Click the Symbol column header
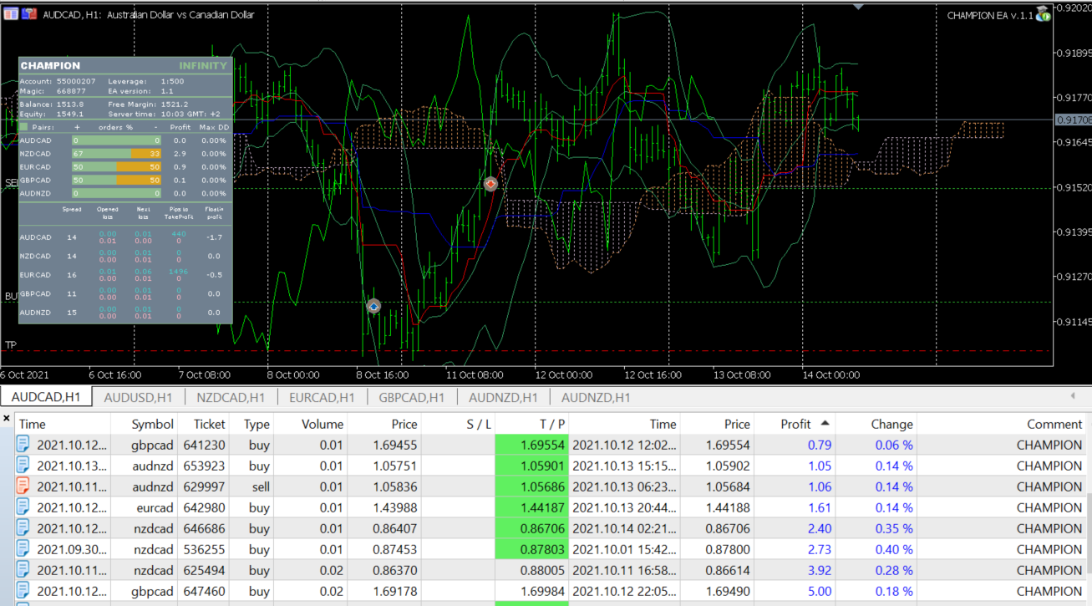The height and width of the screenshot is (606, 1092). click(152, 424)
